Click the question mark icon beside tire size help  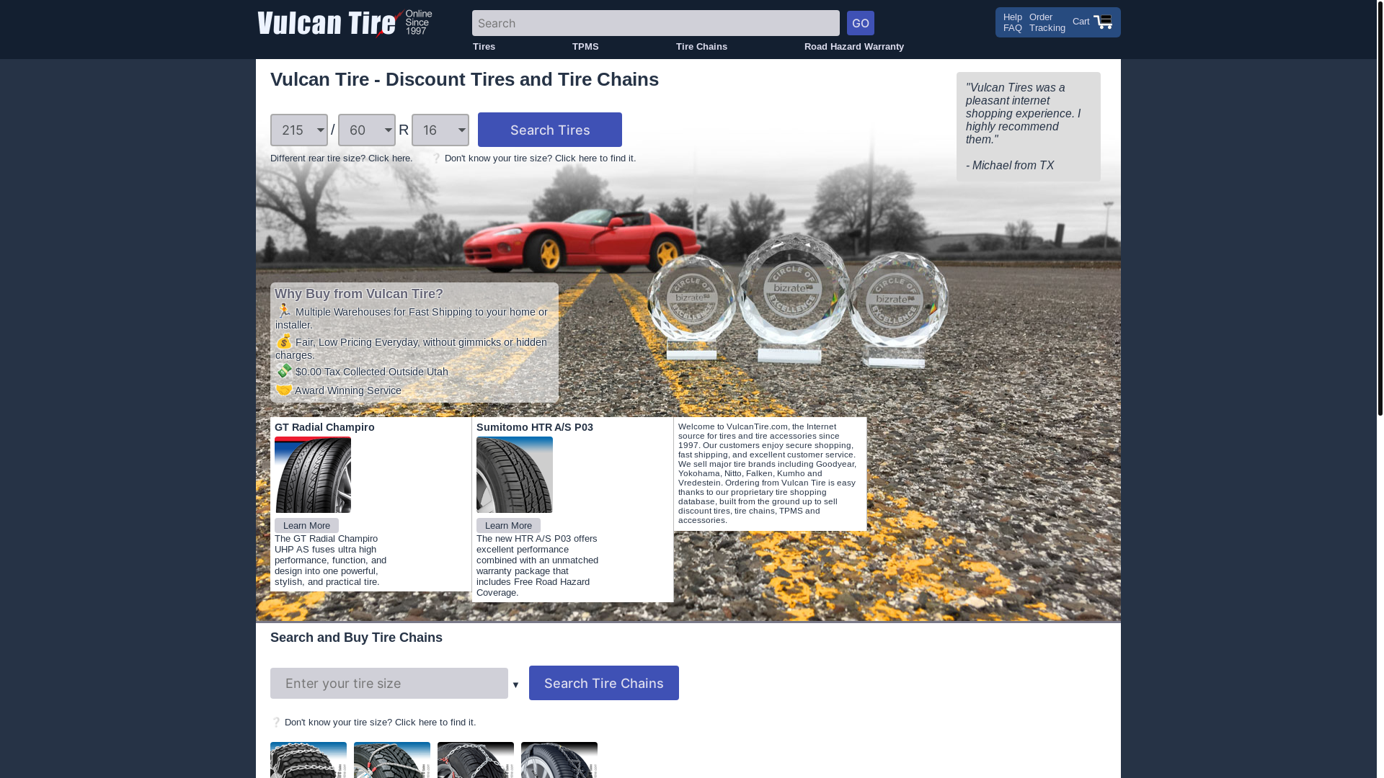436,158
